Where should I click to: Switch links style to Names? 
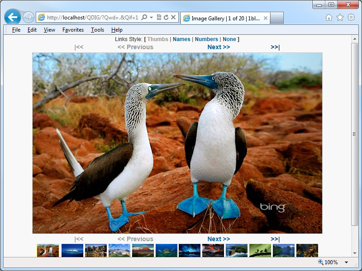[x=181, y=39]
